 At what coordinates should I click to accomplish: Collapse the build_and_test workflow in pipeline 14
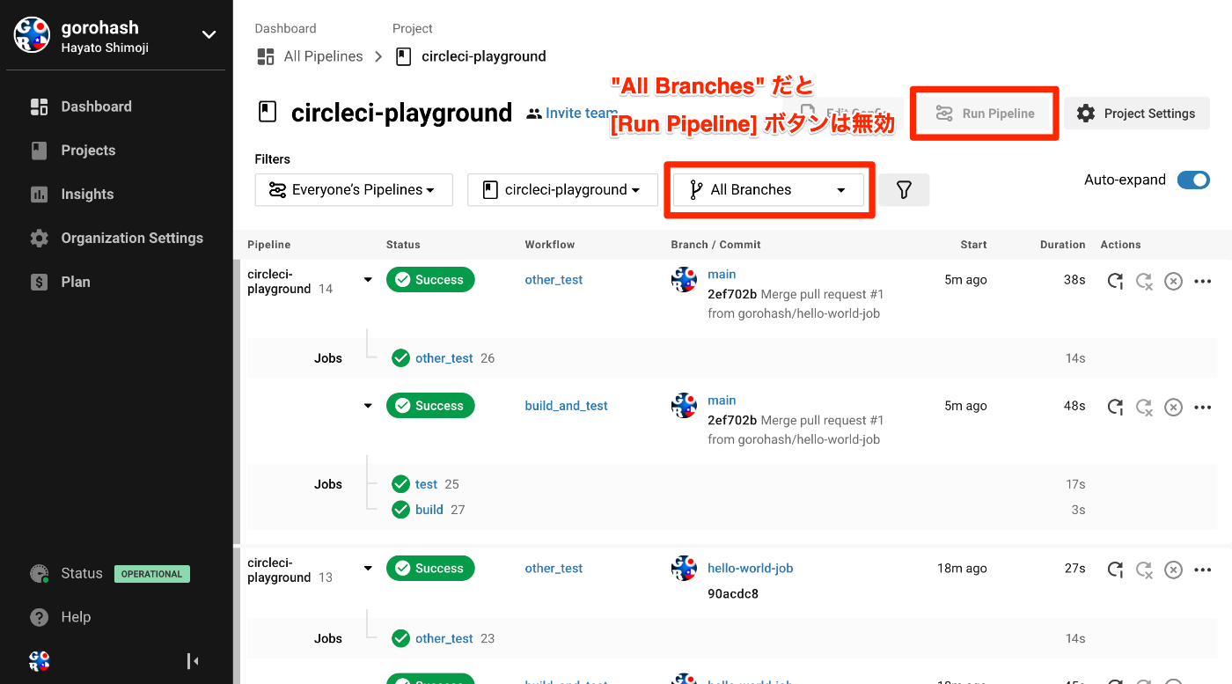pos(368,406)
